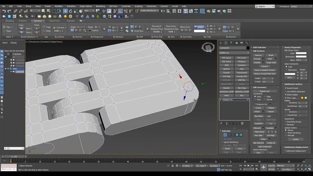Screen dimensions: 313x176
Task: Select Polygon sub-object level icon
Action: point(237,135)
